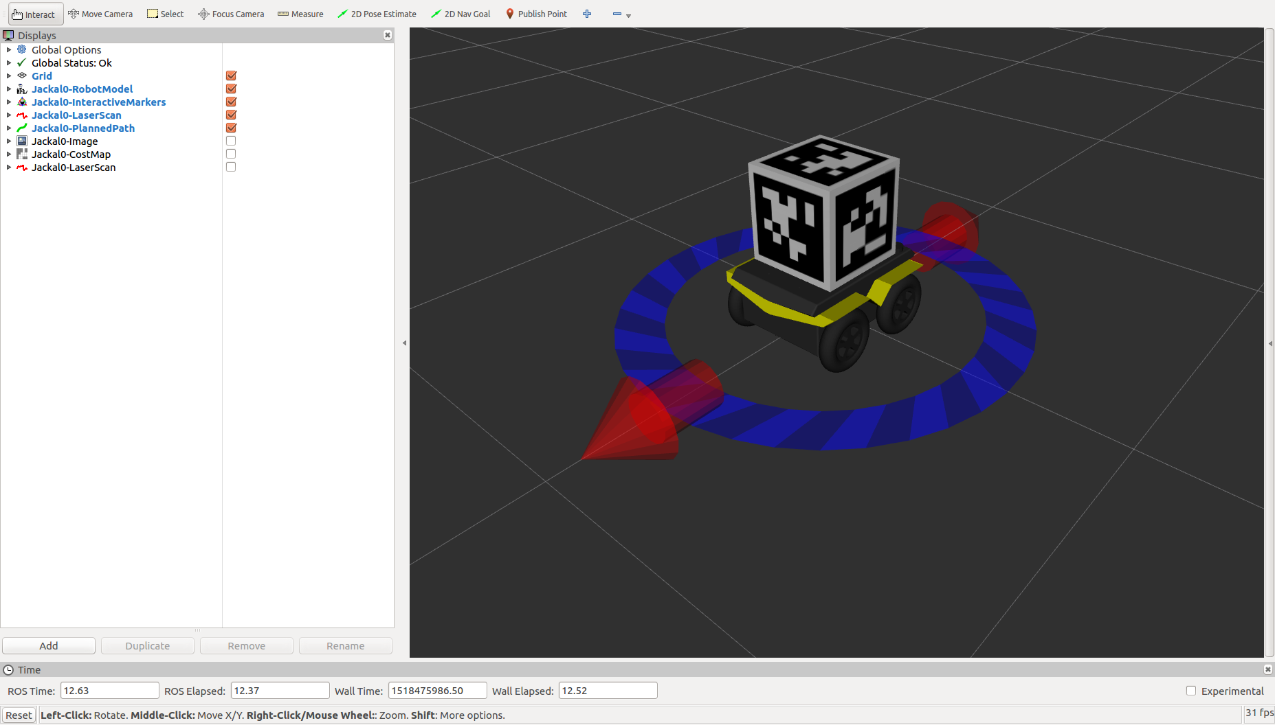
Task: Click the ROS Time input field
Action: click(109, 691)
